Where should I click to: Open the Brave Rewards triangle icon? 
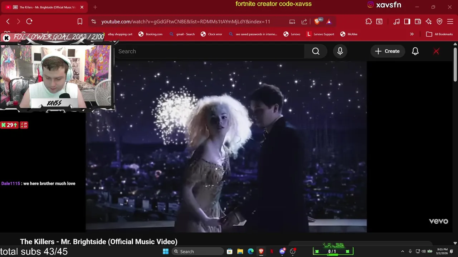[329, 21]
